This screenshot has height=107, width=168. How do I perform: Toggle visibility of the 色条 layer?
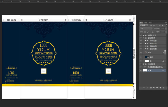coord(141,53)
